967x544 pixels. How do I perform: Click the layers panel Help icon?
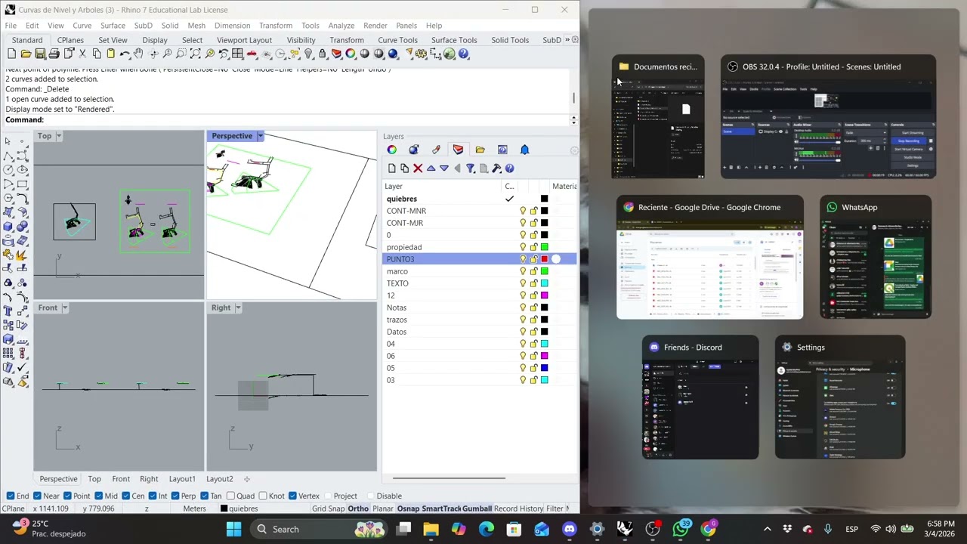click(x=509, y=168)
